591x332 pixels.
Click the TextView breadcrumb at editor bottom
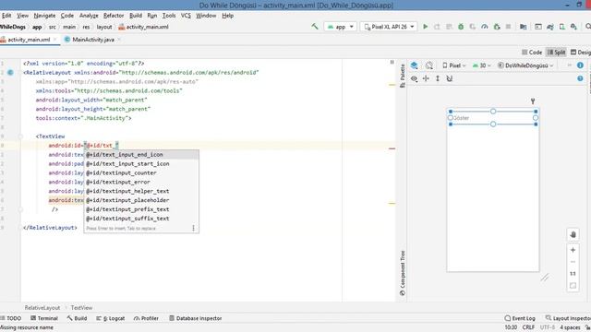(x=81, y=307)
